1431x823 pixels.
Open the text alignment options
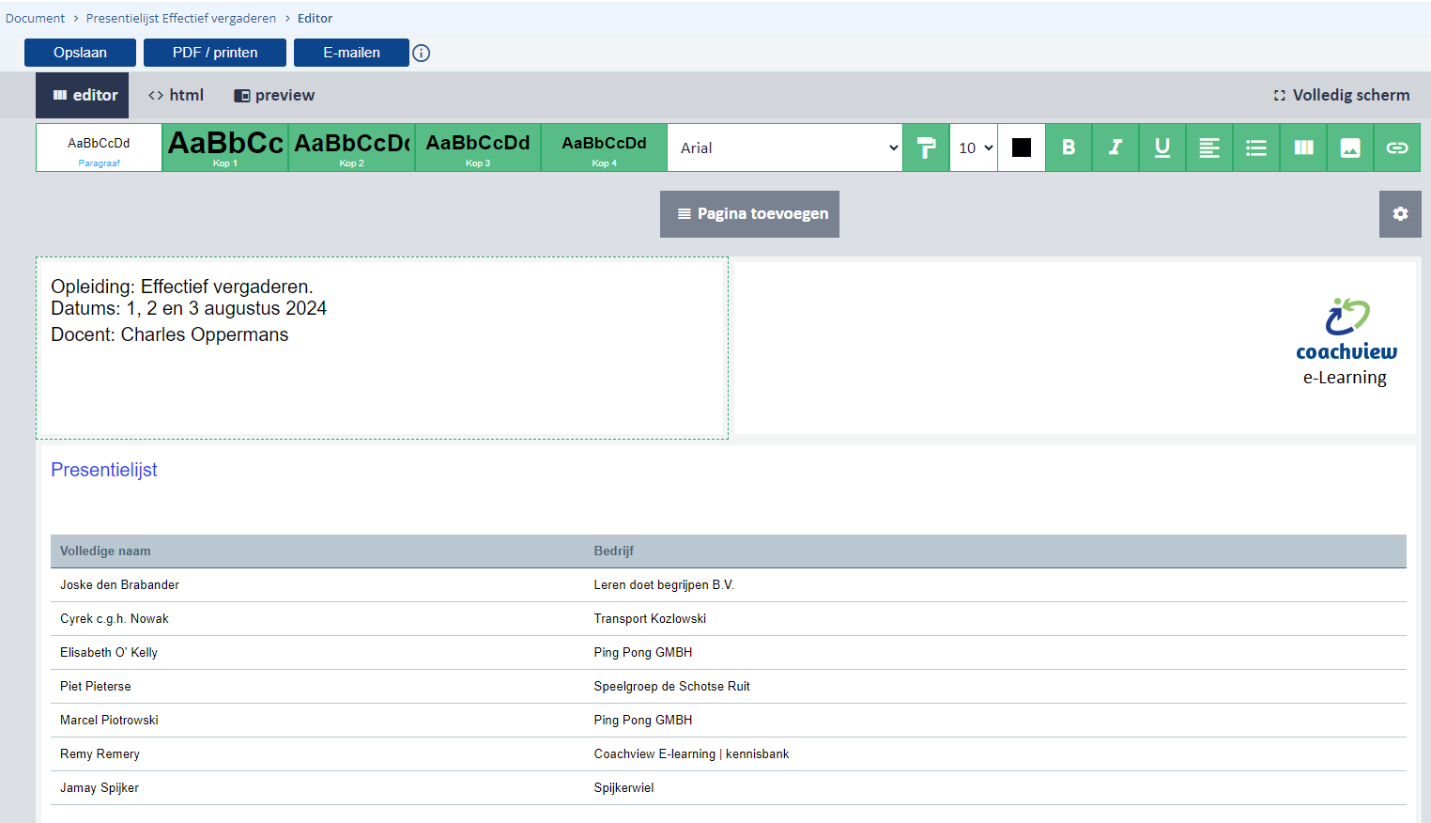[x=1209, y=148]
